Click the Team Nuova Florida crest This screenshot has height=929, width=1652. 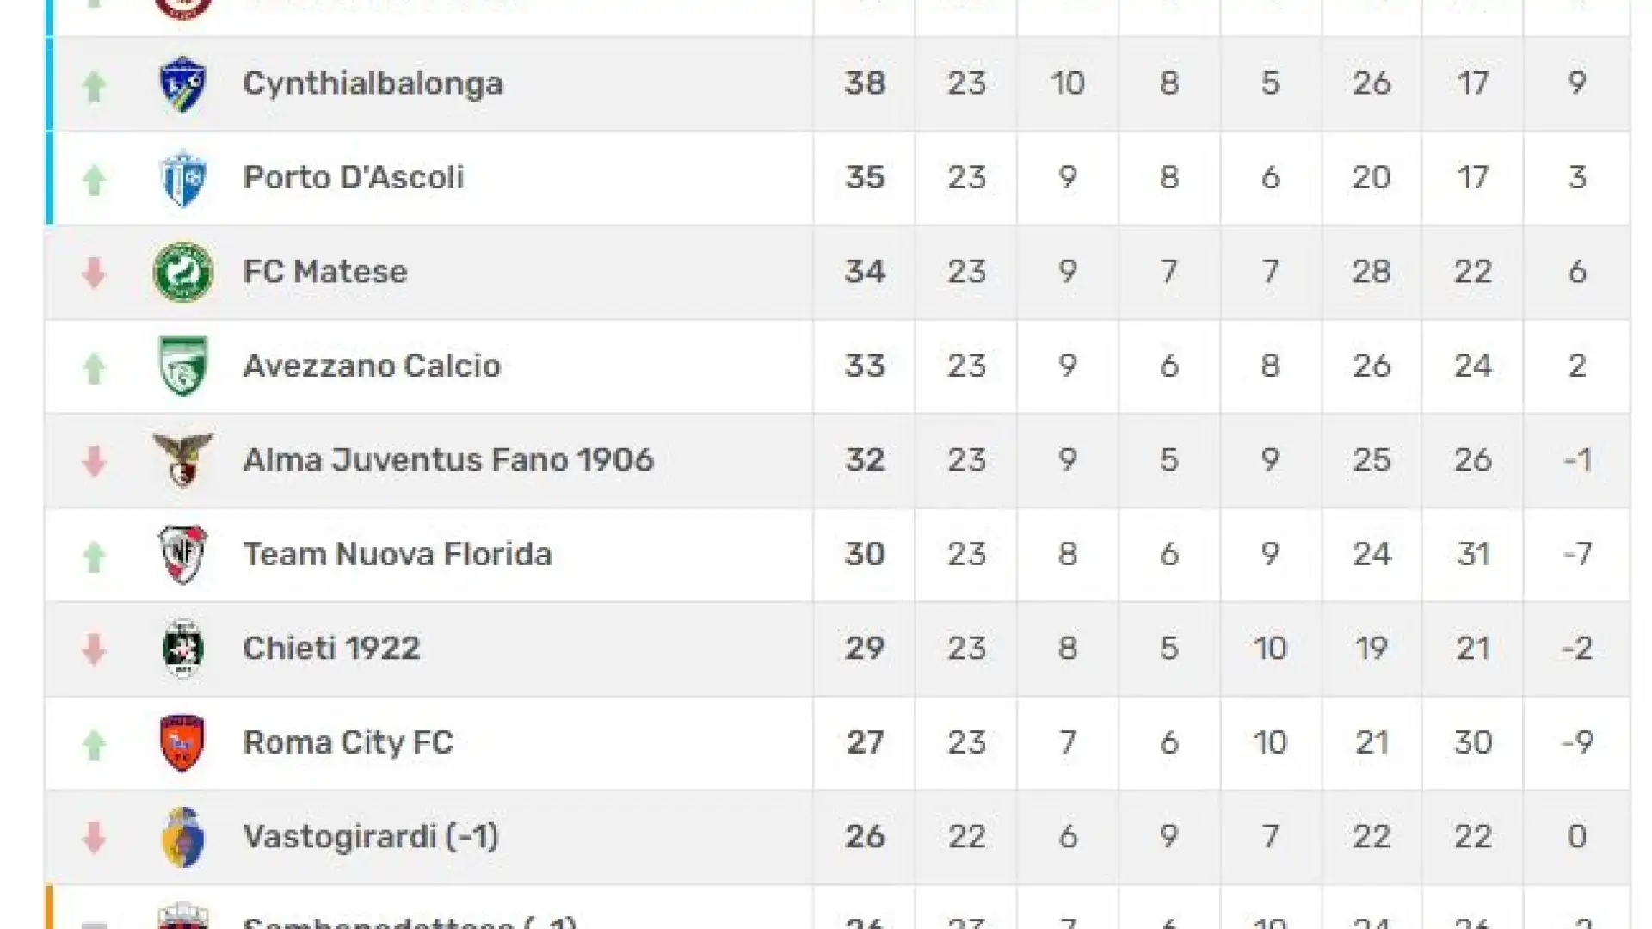coord(182,554)
